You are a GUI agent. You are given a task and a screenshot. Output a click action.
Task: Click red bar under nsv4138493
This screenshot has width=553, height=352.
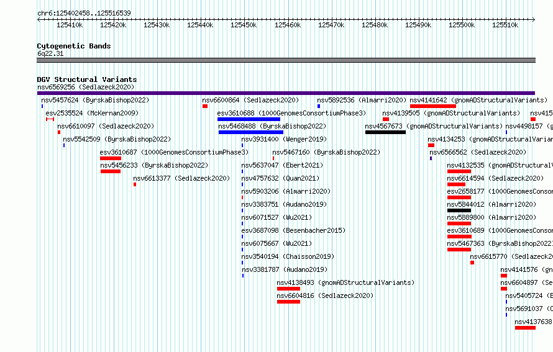point(288,289)
